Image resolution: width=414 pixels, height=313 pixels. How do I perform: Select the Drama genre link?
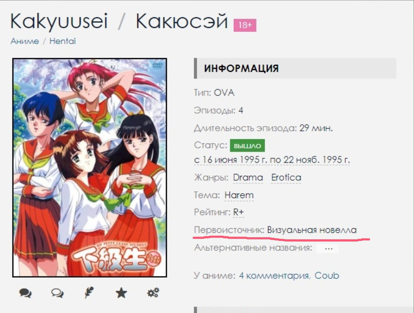tap(248, 178)
